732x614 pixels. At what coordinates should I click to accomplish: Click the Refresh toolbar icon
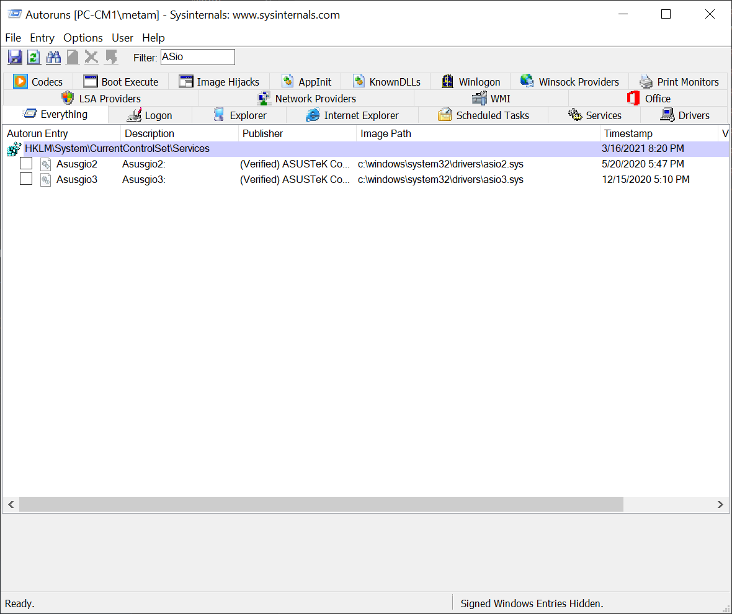(33, 57)
